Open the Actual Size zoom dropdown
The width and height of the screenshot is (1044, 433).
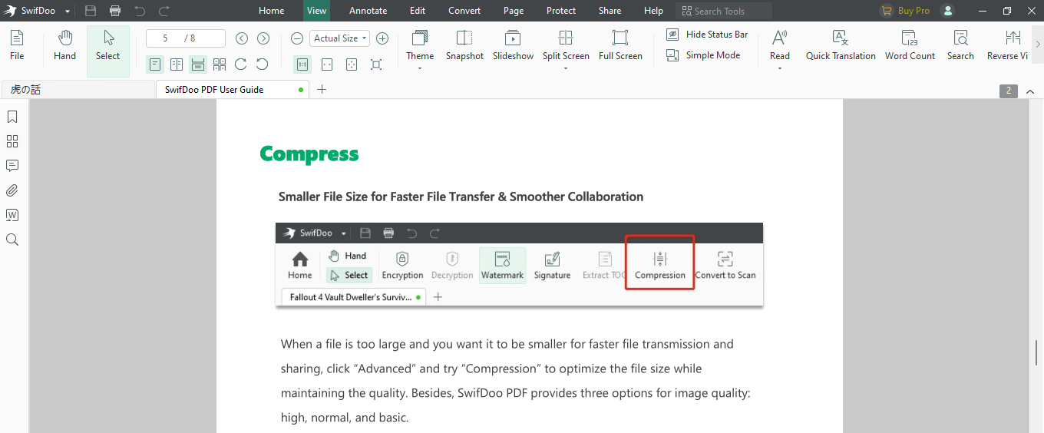click(340, 38)
